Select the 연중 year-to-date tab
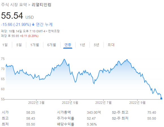Image resolution: width=164 pixels, height=127 pixels. (x=68, y=45)
